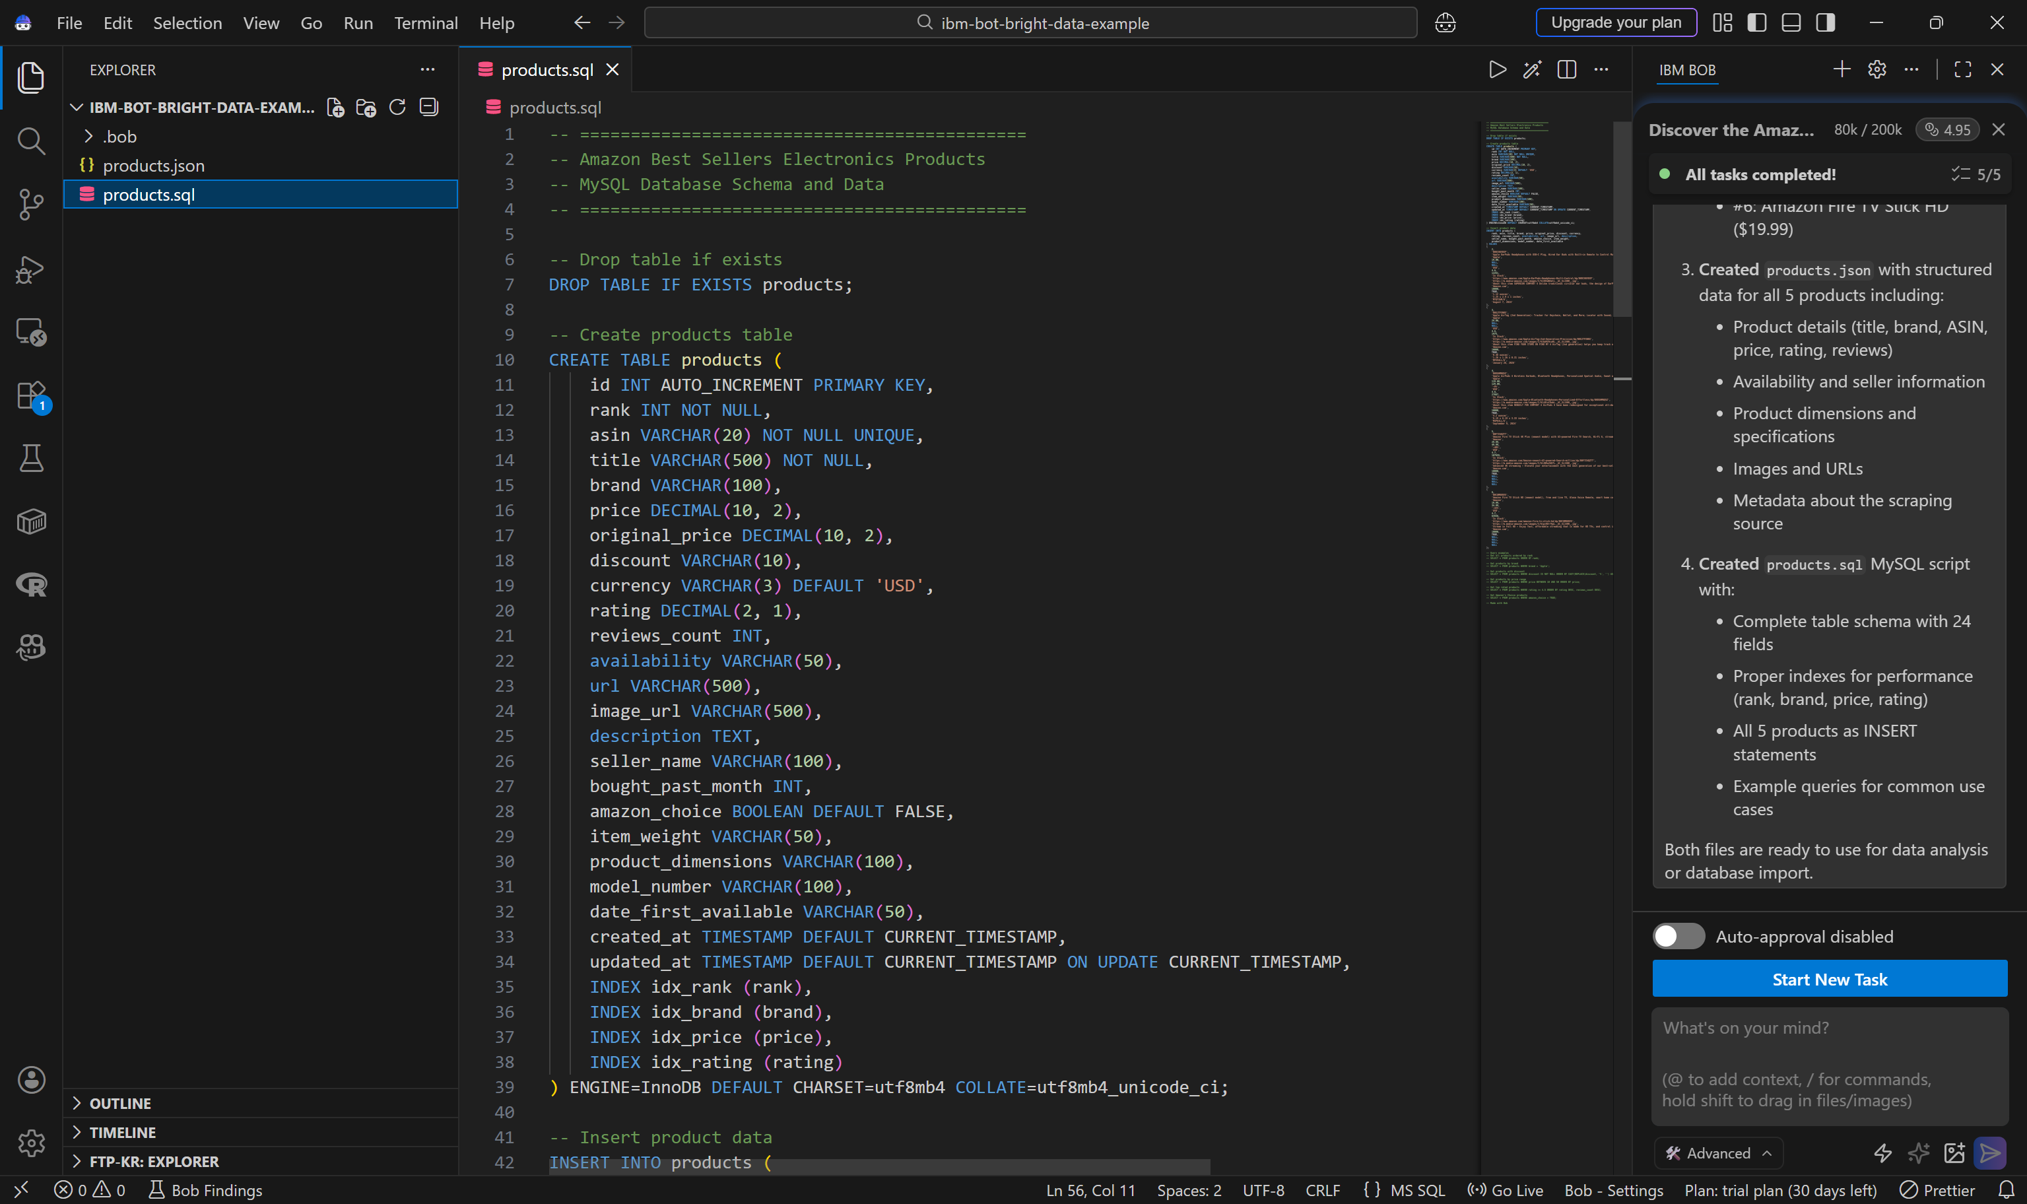Toggle the primary side bar visibility
This screenshot has height=1204, width=2027.
tap(1756, 22)
